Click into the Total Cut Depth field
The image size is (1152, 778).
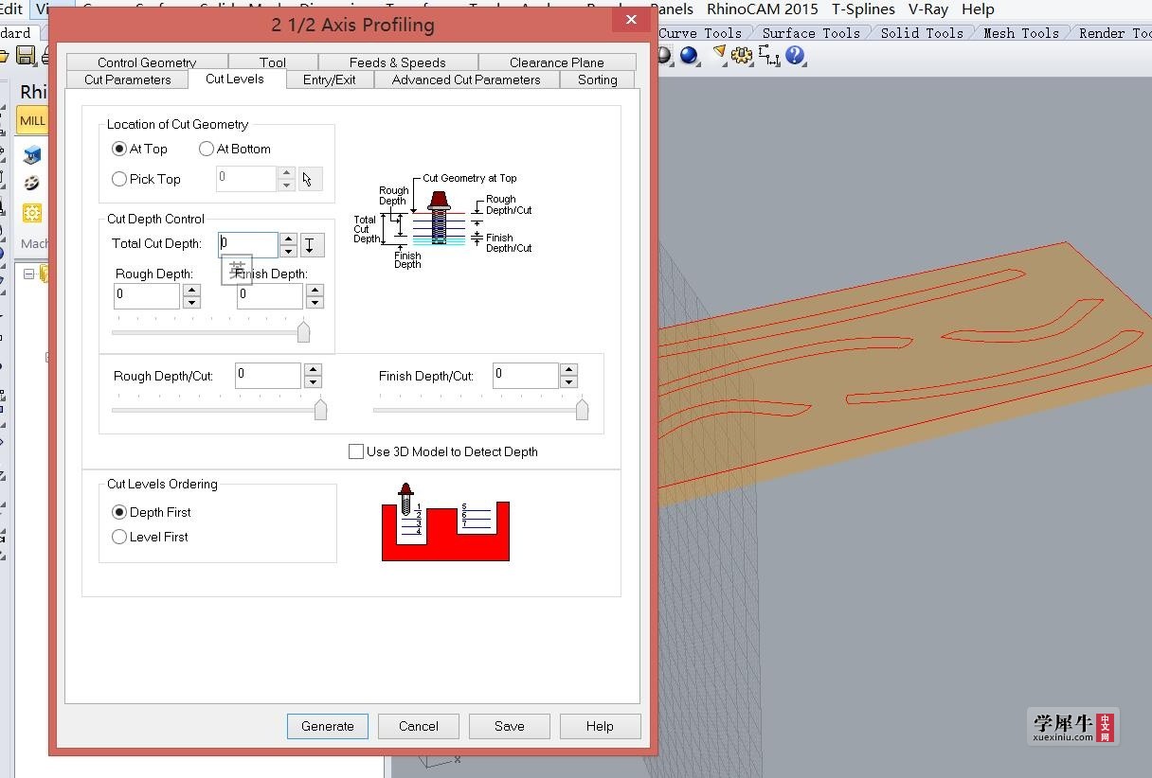click(x=248, y=245)
